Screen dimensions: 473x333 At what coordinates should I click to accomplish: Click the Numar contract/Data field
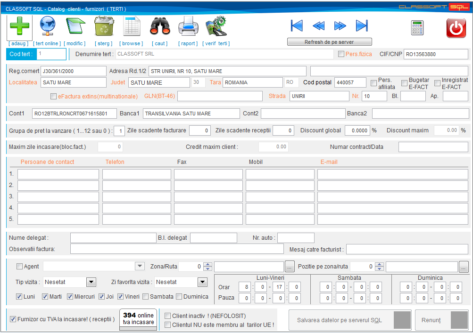point(433,147)
